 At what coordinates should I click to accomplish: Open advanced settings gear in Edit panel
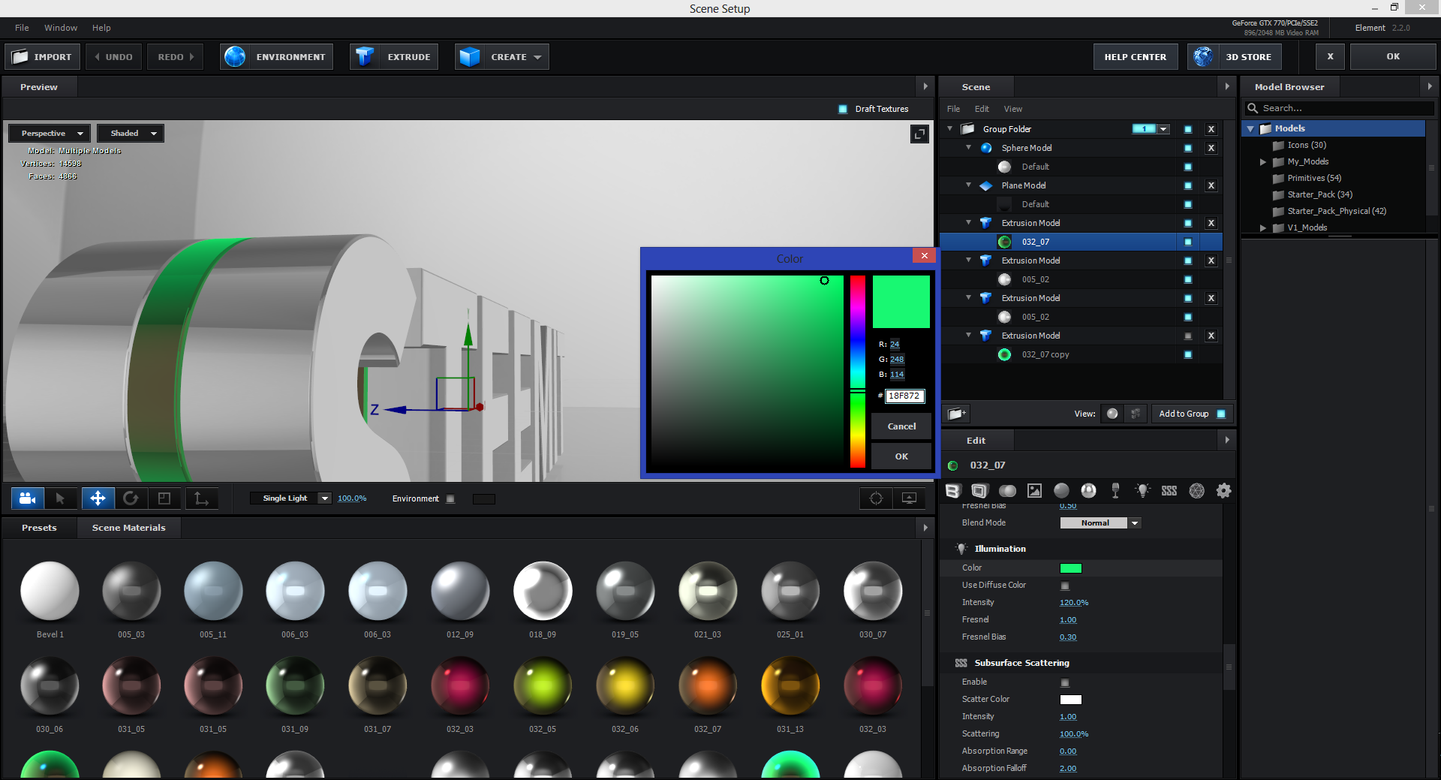[1223, 491]
